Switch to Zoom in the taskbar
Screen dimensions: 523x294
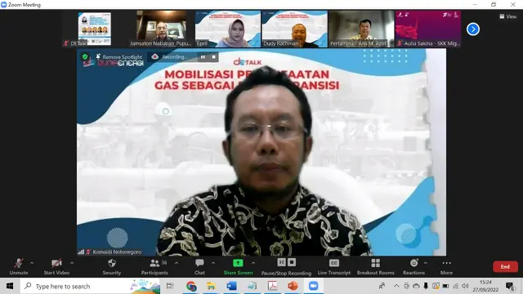[x=313, y=286]
